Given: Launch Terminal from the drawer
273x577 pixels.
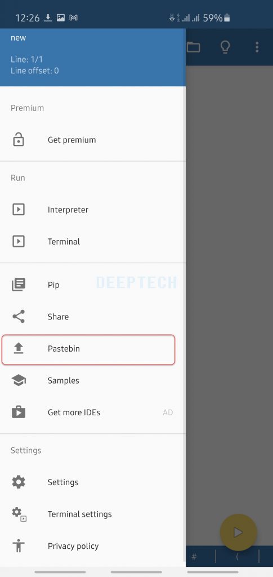Looking at the screenshot, I should [92, 242].
